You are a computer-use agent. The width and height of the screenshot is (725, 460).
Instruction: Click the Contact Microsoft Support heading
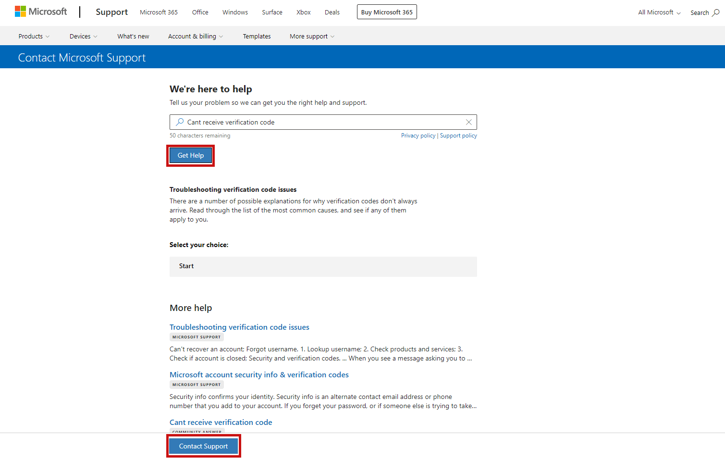pos(82,58)
